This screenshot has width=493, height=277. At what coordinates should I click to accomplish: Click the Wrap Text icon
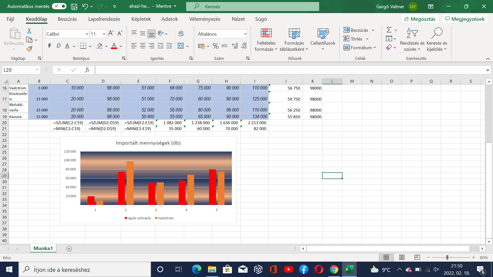[x=181, y=33]
